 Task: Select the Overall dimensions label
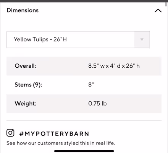tap(25, 66)
